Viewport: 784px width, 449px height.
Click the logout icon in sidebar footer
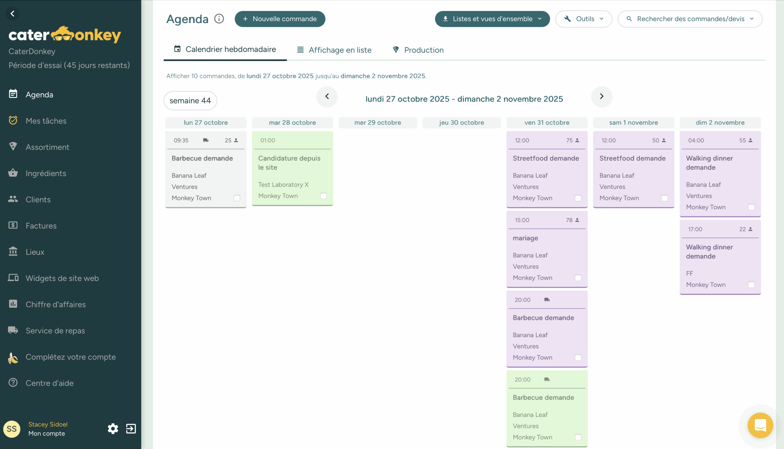(131, 429)
